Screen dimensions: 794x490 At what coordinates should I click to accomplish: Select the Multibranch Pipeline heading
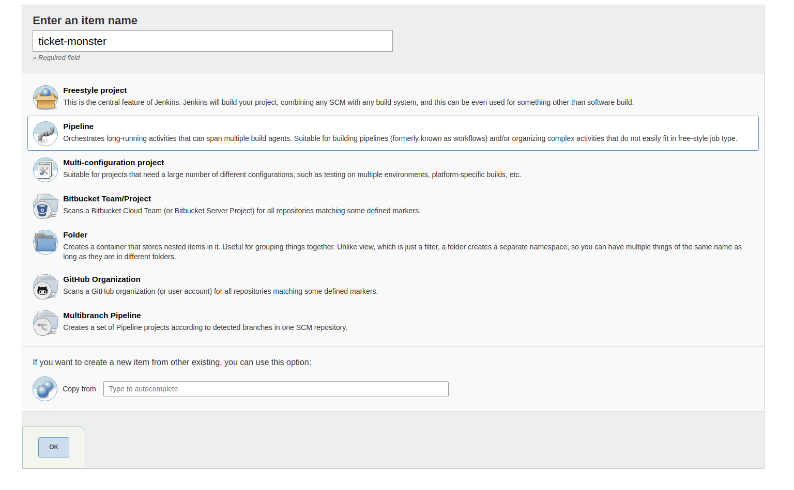pyautogui.click(x=102, y=315)
